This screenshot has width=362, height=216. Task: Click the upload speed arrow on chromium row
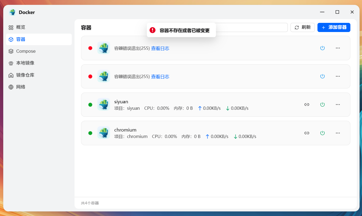(x=207, y=136)
